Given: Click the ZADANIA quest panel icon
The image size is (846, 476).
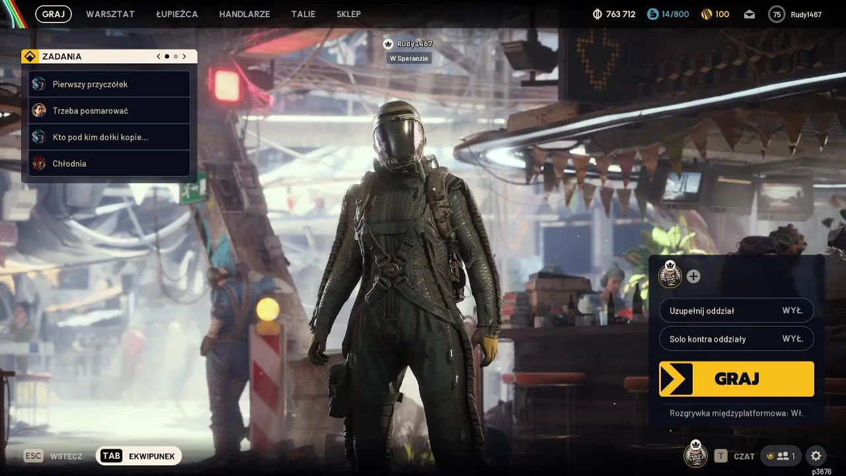Looking at the screenshot, I should [30, 56].
